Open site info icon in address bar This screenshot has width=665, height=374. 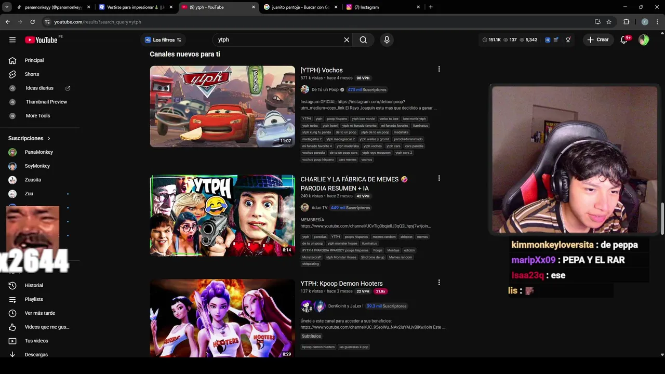point(47,22)
